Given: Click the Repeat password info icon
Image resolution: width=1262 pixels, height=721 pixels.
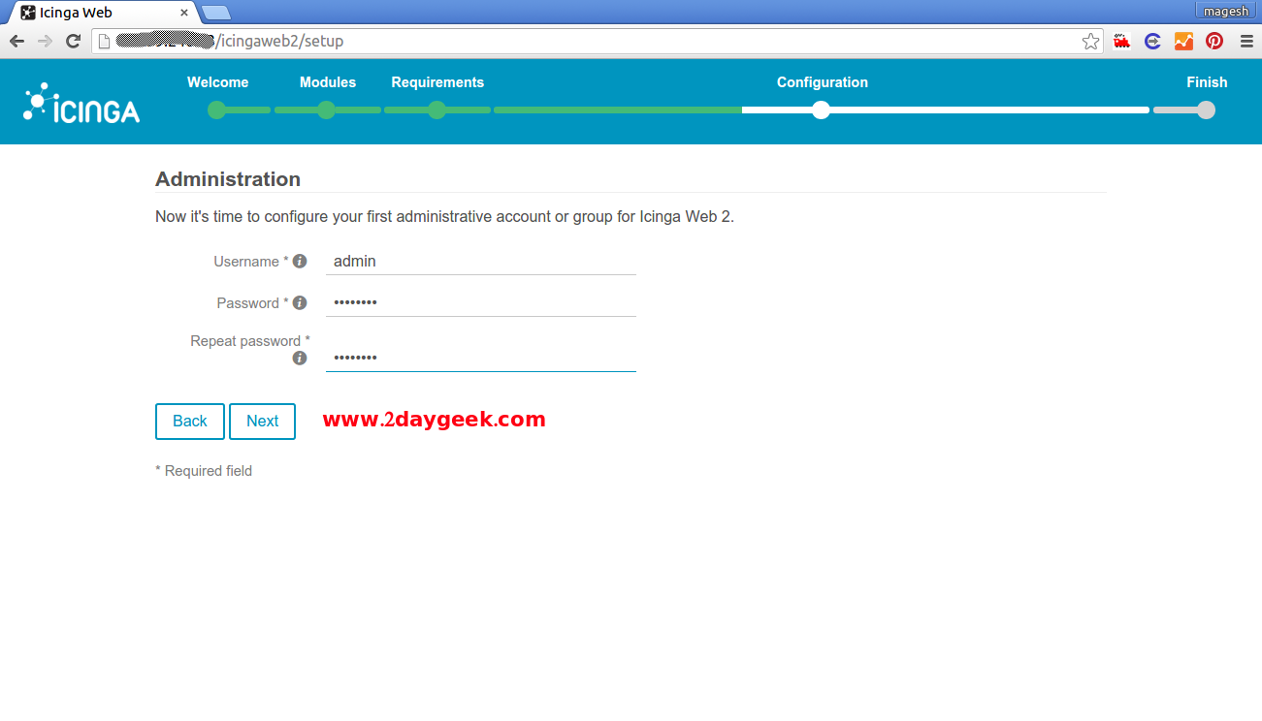Looking at the screenshot, I should coord(300,358).
